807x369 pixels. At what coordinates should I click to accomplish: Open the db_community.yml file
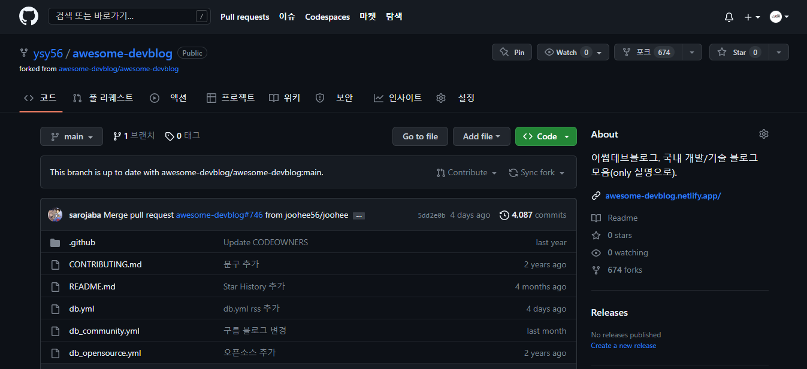tap(104, 331)
